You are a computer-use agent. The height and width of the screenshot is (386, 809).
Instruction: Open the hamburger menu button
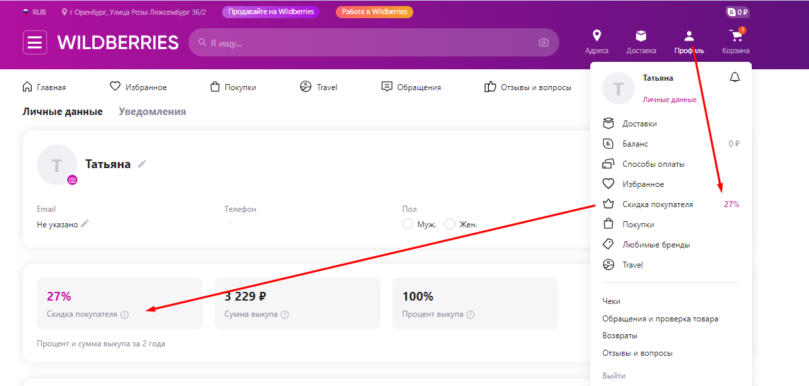point(35,42)
